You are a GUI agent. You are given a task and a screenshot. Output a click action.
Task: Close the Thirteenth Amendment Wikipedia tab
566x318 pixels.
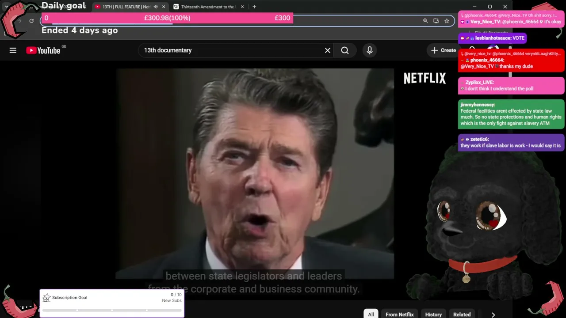(x=242, y=7)
